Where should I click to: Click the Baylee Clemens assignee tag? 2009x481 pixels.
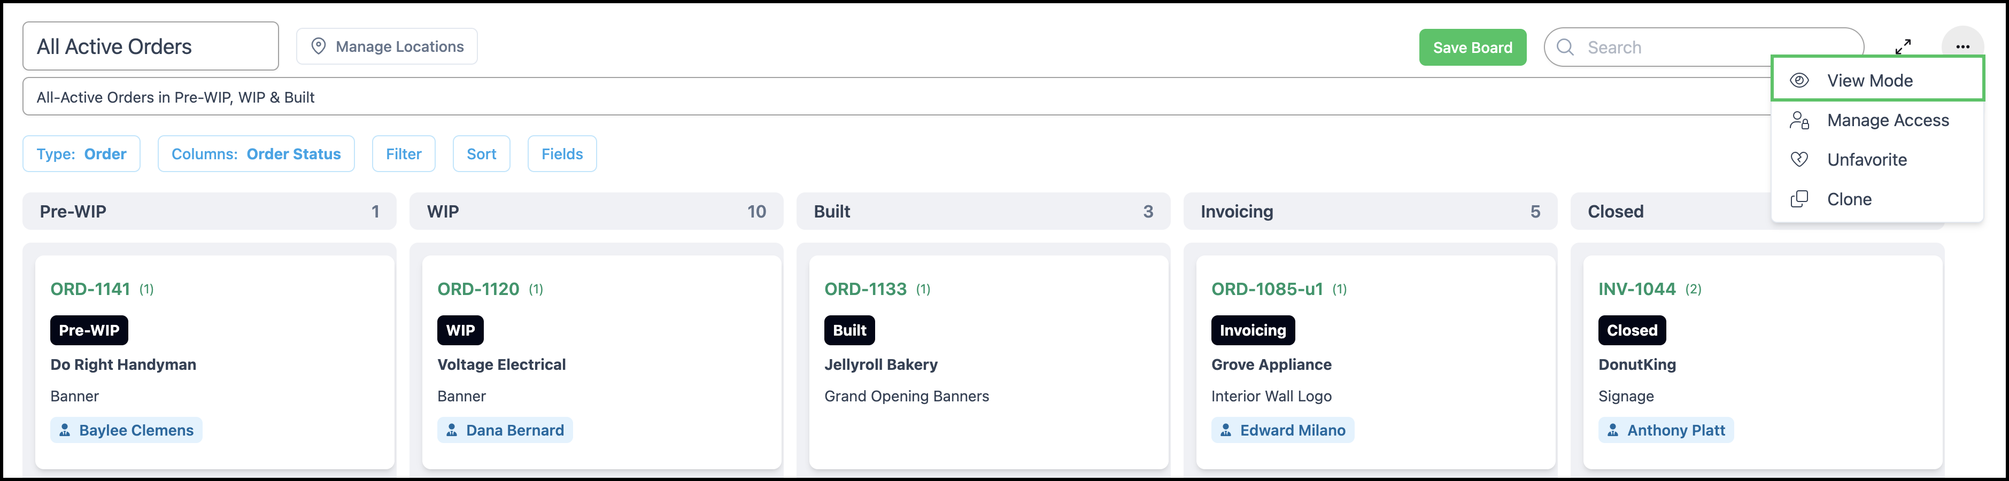click(x=126, y=430)
